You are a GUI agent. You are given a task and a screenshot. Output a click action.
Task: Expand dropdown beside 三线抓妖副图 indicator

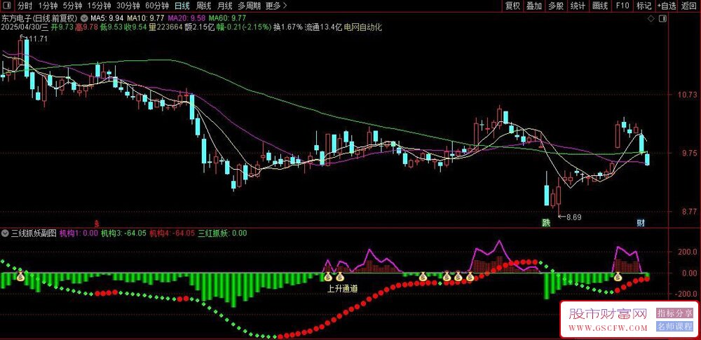tap(6, 233)
